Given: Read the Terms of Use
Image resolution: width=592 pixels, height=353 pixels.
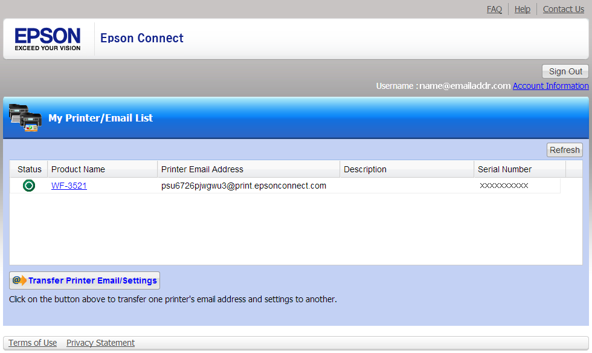Looking at the screenshot, I should (33, 343).
